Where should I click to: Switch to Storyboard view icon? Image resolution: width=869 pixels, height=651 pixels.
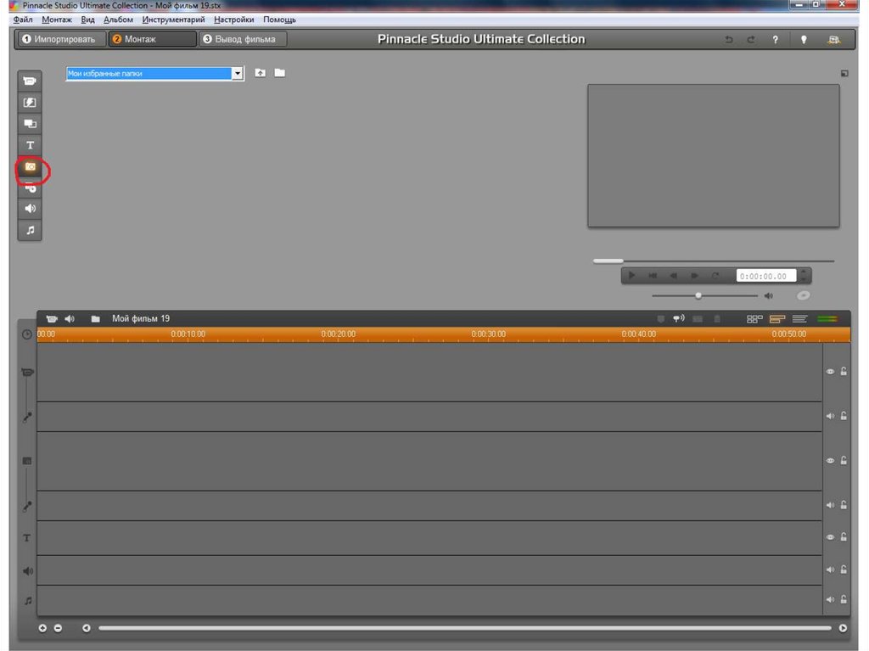click(754, 319)
